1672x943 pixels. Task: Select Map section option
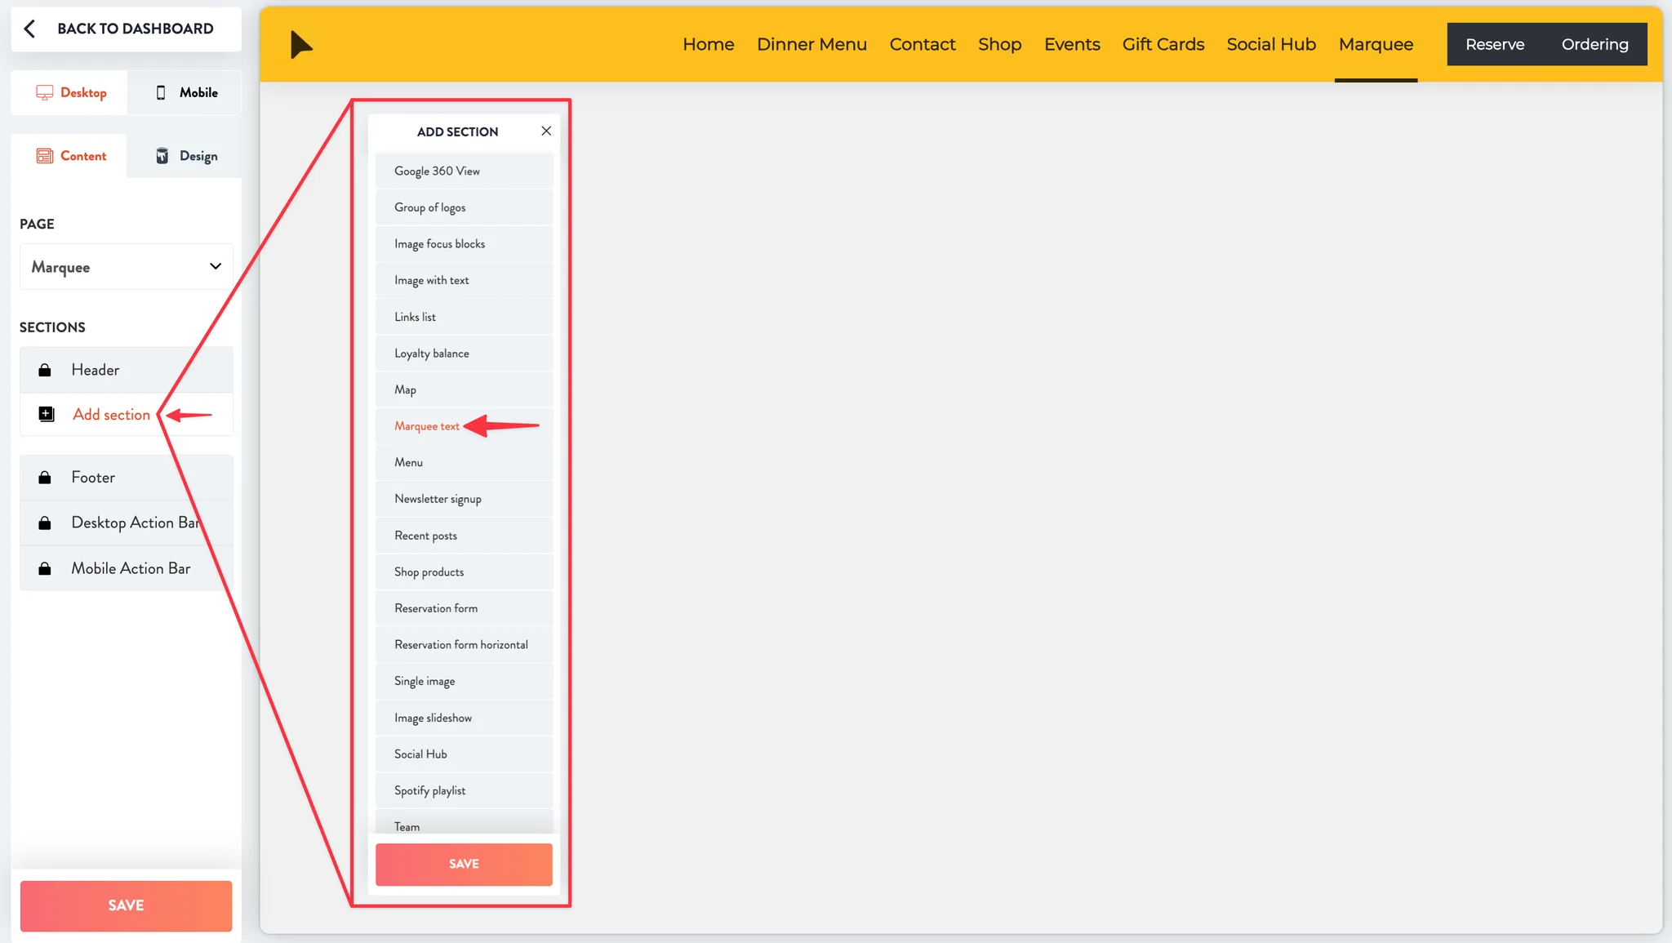coord(464,389)
